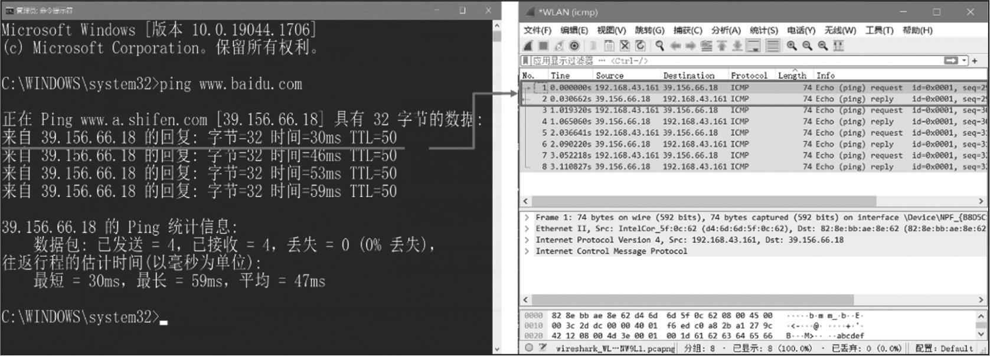Find a packet with magnifier icon
990x356 pixels.
(x=659, y=45)
